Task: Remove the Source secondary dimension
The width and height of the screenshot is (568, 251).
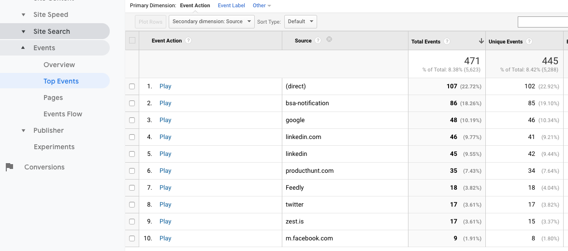Action: pyautogui.click(x=329, y=40)
